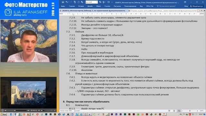Open the document tab list dropdown arrow
This screenshot has height=116, width=206.
click(x=201, y=11)
